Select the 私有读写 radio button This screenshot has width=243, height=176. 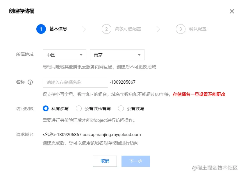coord(46,108)
